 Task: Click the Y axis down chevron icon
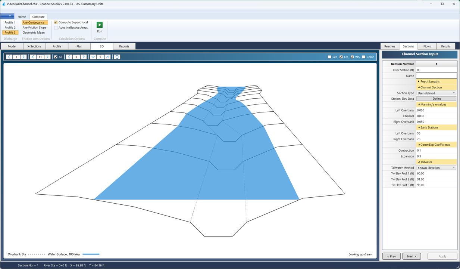pyautogui.click(x=93, y=57)
